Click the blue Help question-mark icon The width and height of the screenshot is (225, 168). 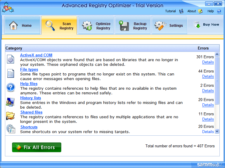[x=219, y=11]
